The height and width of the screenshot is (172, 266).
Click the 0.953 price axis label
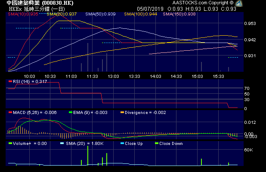(x=250, y=24)
